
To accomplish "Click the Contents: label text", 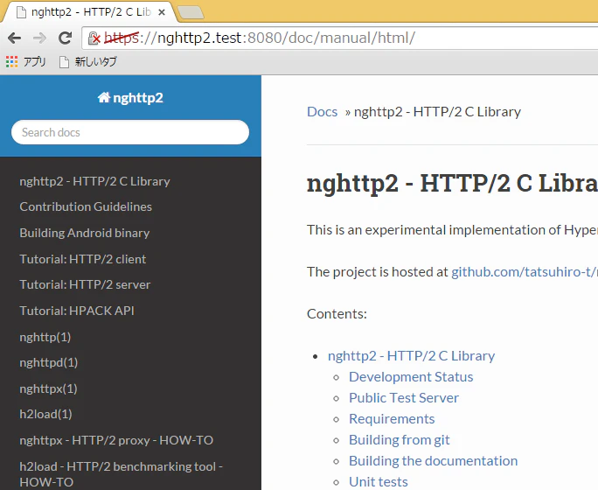I will click(337, 314).
